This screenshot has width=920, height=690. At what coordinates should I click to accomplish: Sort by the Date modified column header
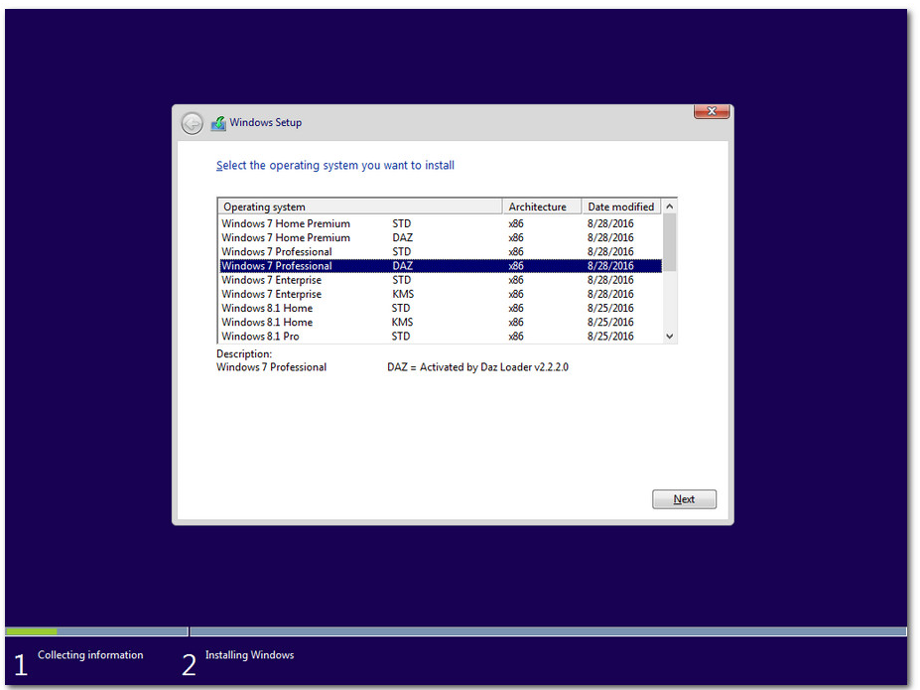(621, 207)
